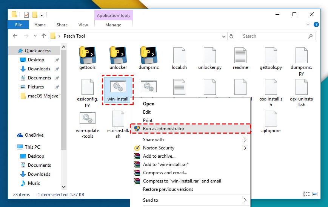Switch to details view in status bar
Viewport: 328px width, 207px height.
pyautogui.click(x=305, y=195)
